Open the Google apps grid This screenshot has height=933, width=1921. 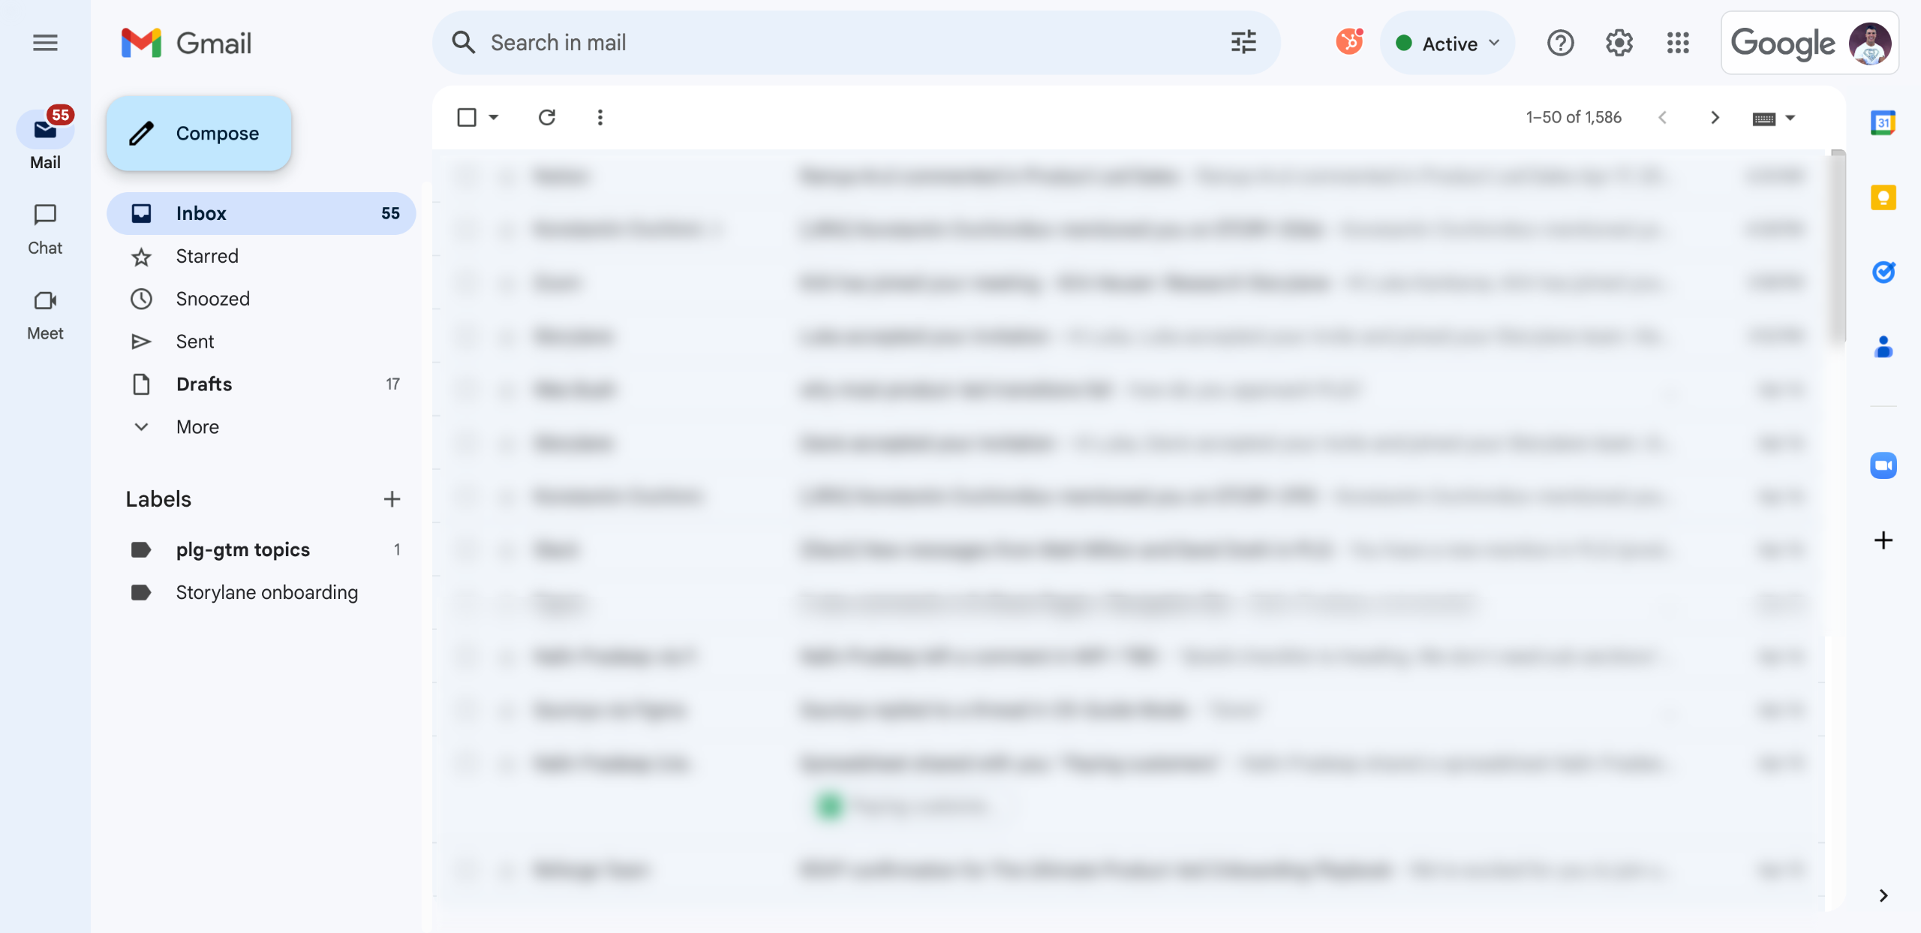point(1678,43)
